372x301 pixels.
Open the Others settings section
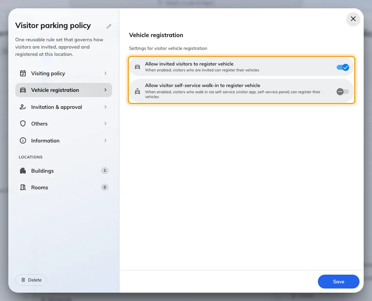pyautogui.click(x=64, y=123)
